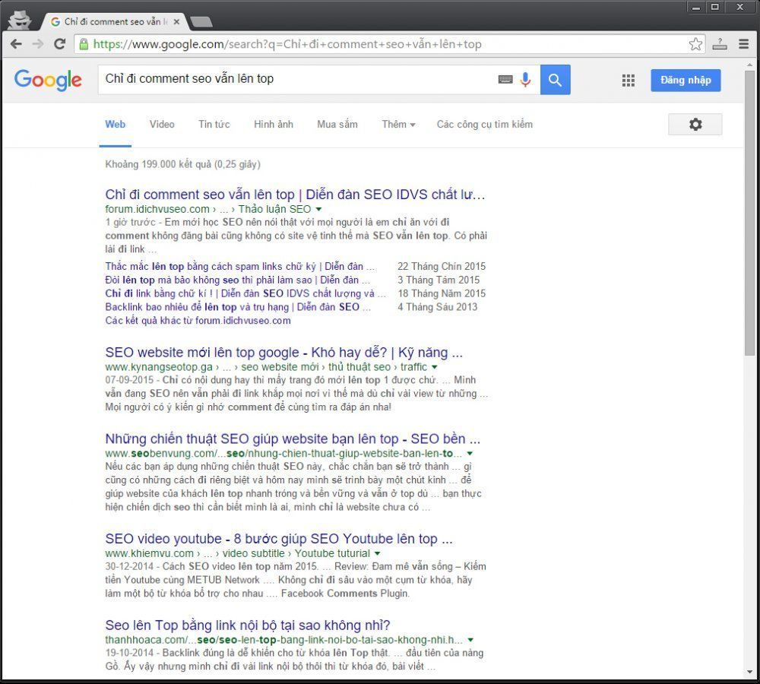
Task: Click the 'Khoảng 199.000 kết quả' count text
Action: pyautogui.click(x=182, y=164)
